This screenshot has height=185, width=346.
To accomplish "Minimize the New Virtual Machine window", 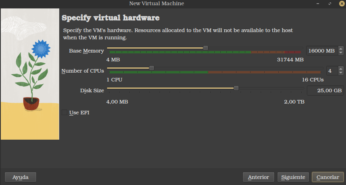I will [319, 4].
